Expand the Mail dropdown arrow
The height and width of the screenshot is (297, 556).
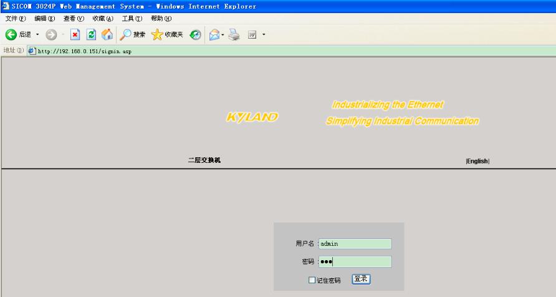click(223, 34)
